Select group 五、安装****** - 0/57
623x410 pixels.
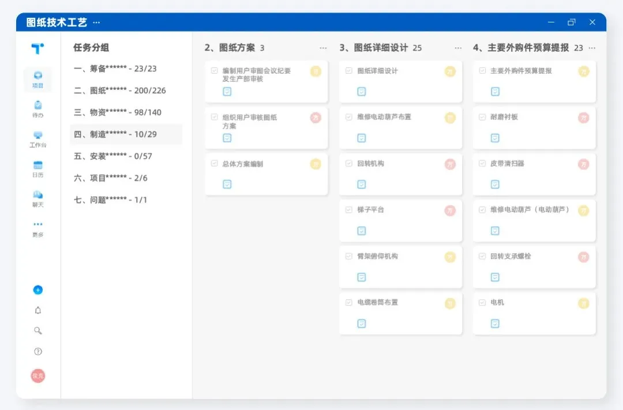coord(126,156)
